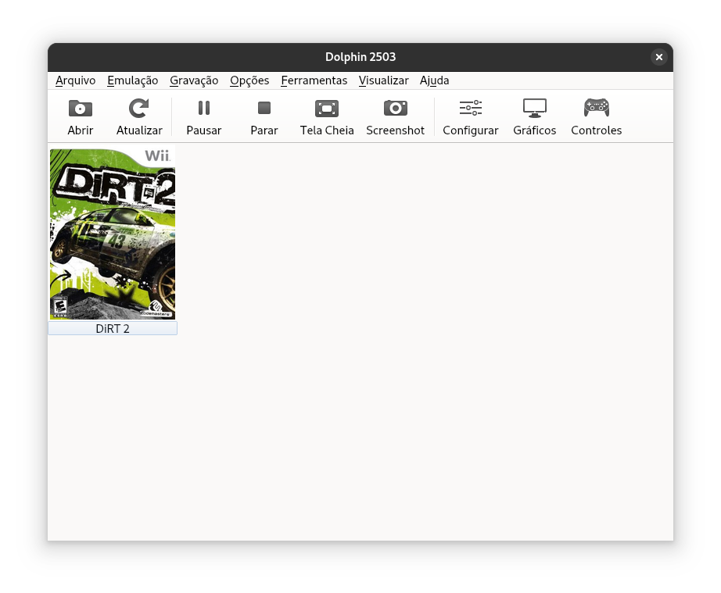Open the Emulação menu

(132, 80)
